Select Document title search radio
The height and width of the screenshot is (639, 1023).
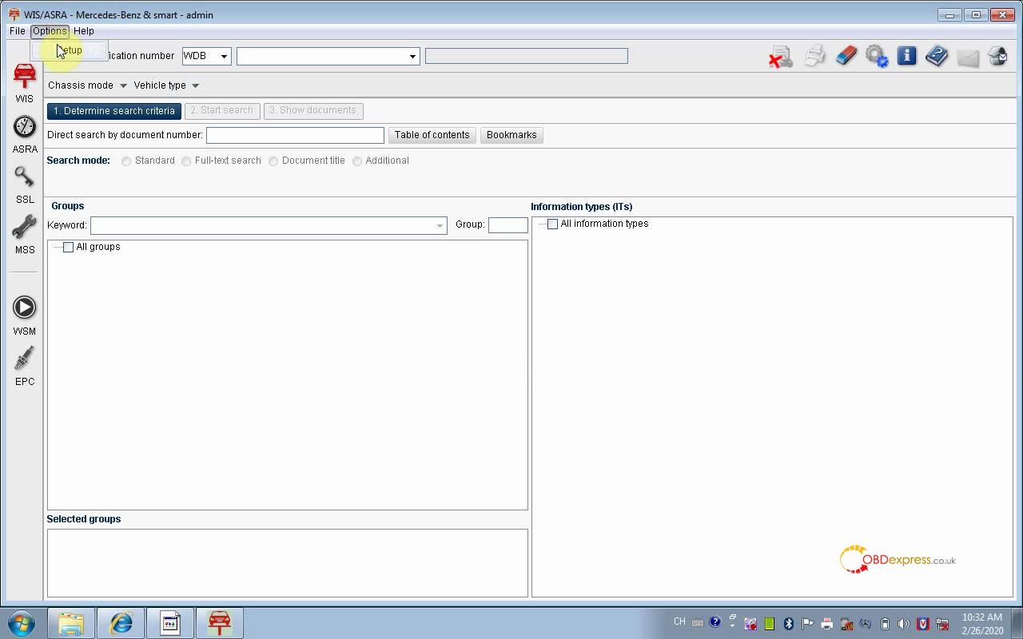[x=273, y=161]
